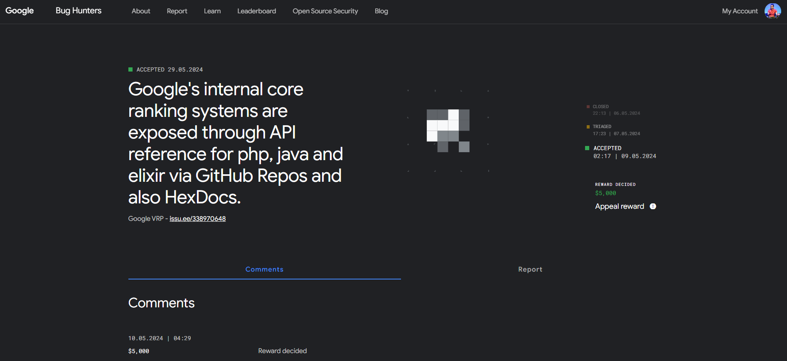Open the Learn menu item
Viewport: 787px width, 361px height.
point(212,11)
